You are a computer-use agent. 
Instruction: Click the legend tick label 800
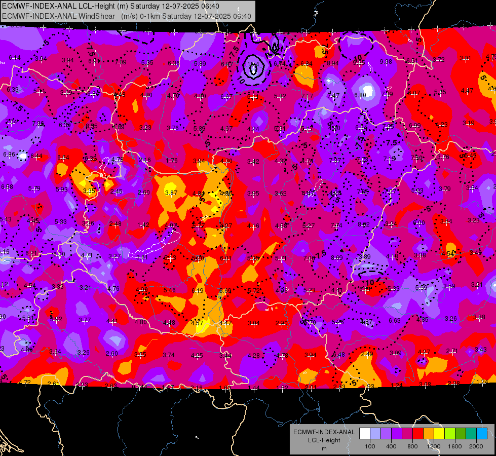[x=412, y=446]
